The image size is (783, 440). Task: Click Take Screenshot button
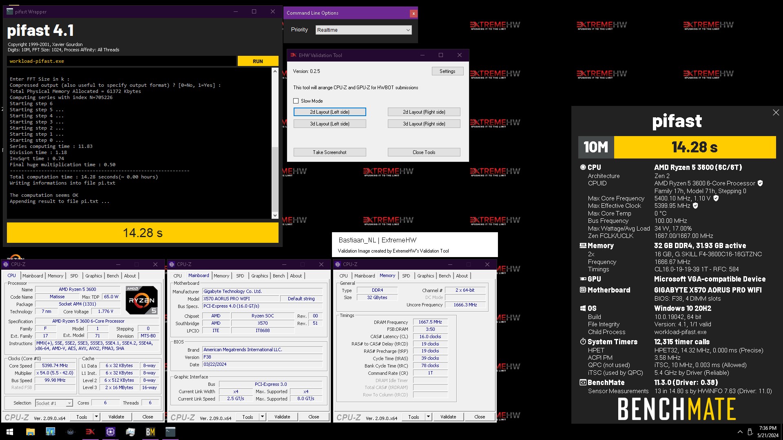[x=330, y=152]
